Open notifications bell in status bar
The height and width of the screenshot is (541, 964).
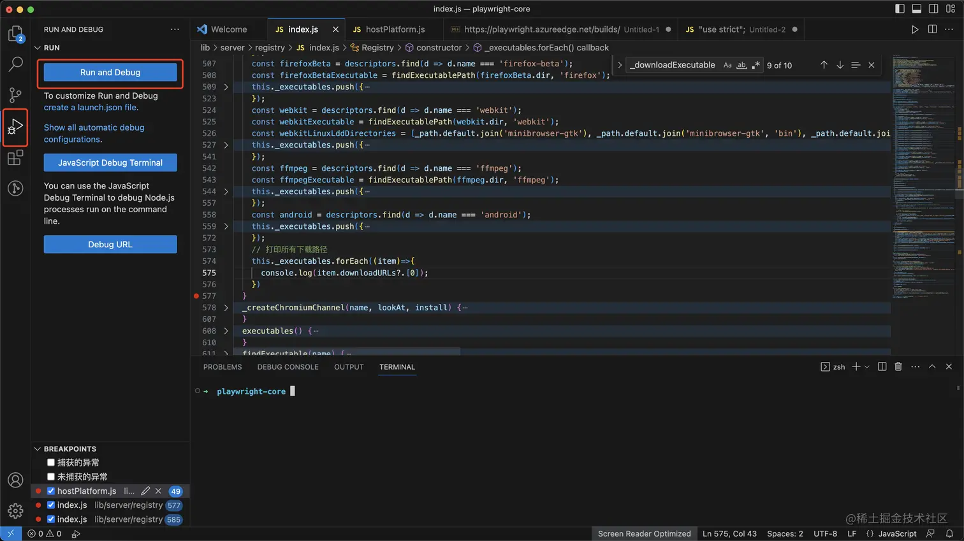949,534
